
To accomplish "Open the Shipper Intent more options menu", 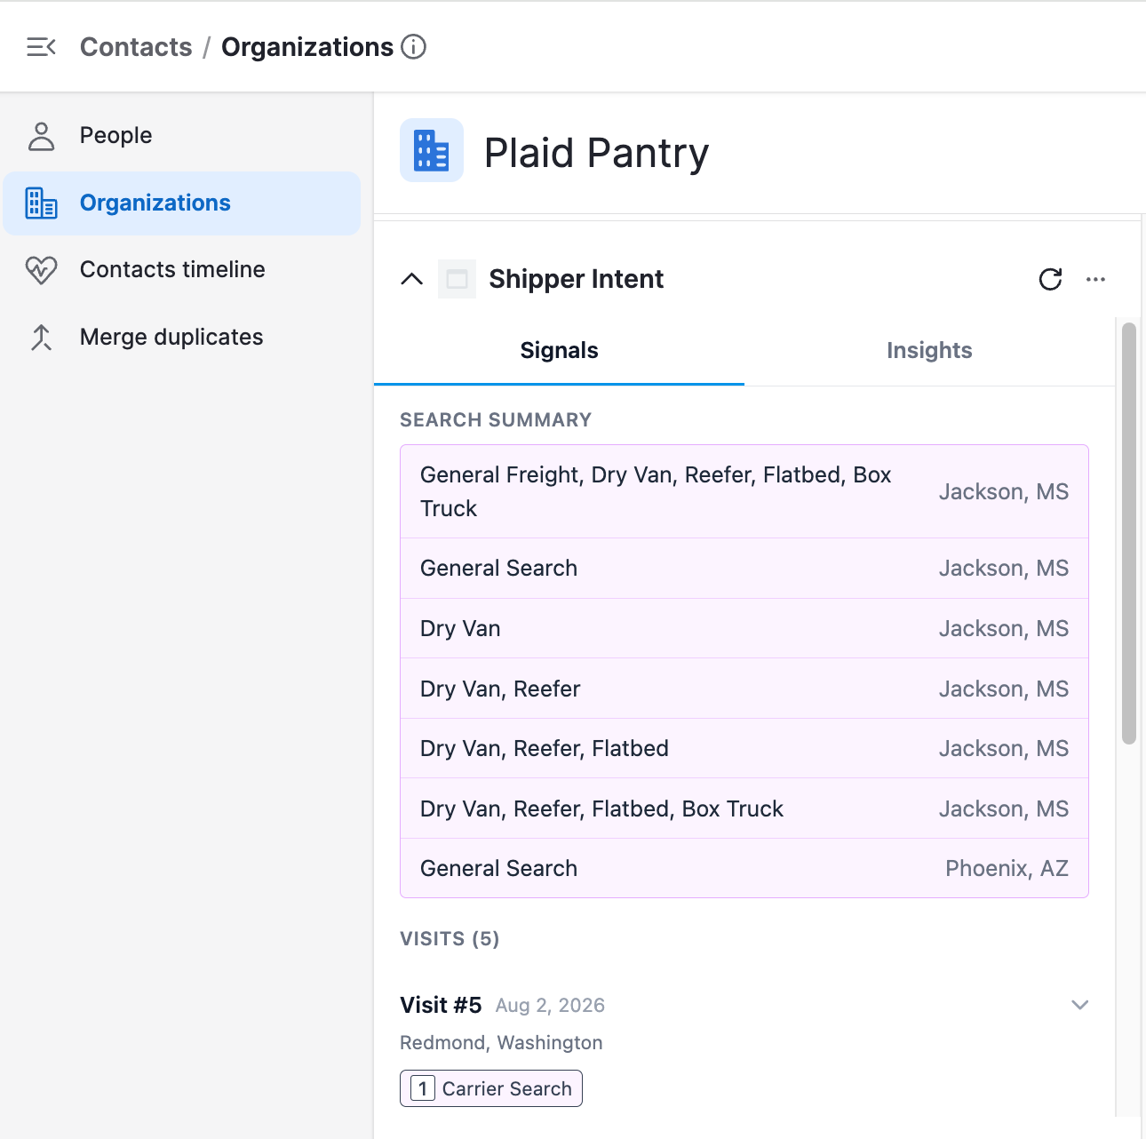I will (x=1095, y=280).
